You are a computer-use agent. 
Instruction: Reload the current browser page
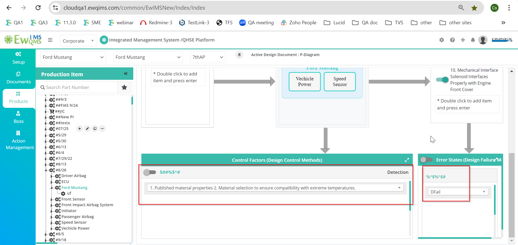coord(38,8)
